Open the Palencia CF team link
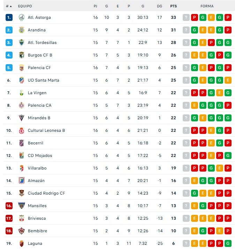 click(39, 68)
